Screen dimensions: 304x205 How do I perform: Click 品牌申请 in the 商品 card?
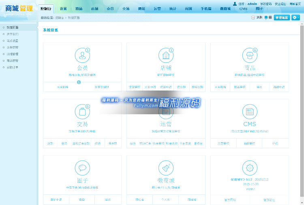point(279,87)
